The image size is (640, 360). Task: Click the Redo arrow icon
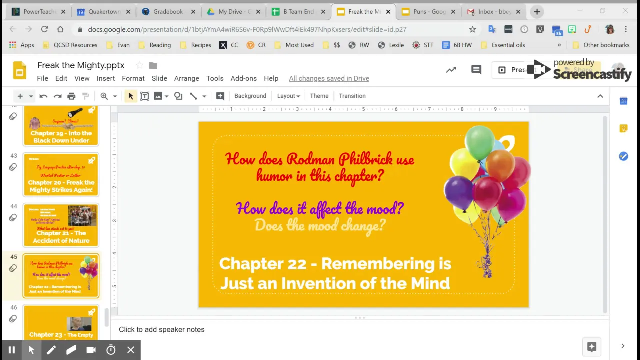coord(57,96)
